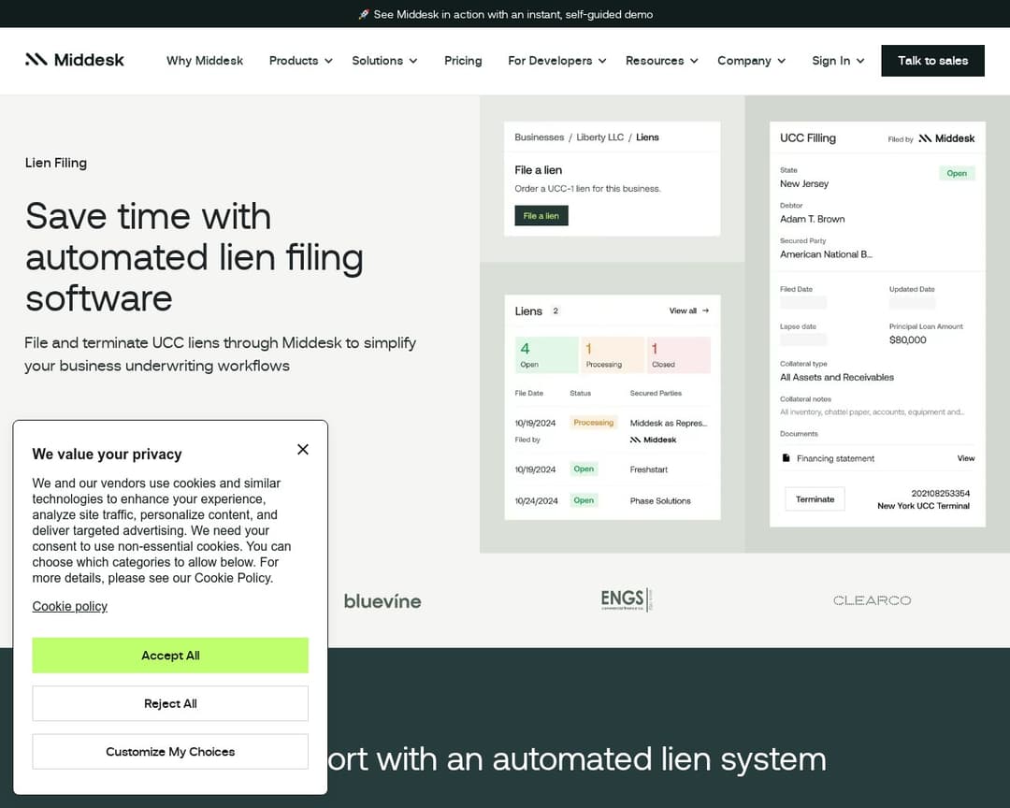This screenshot has height=808, width=1010.
Task: Click the Open status badge in UCC Filing
Action: tap(957, 173)
